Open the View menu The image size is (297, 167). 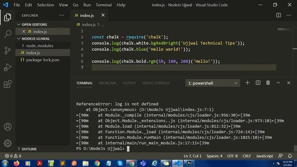coord(63,5)
